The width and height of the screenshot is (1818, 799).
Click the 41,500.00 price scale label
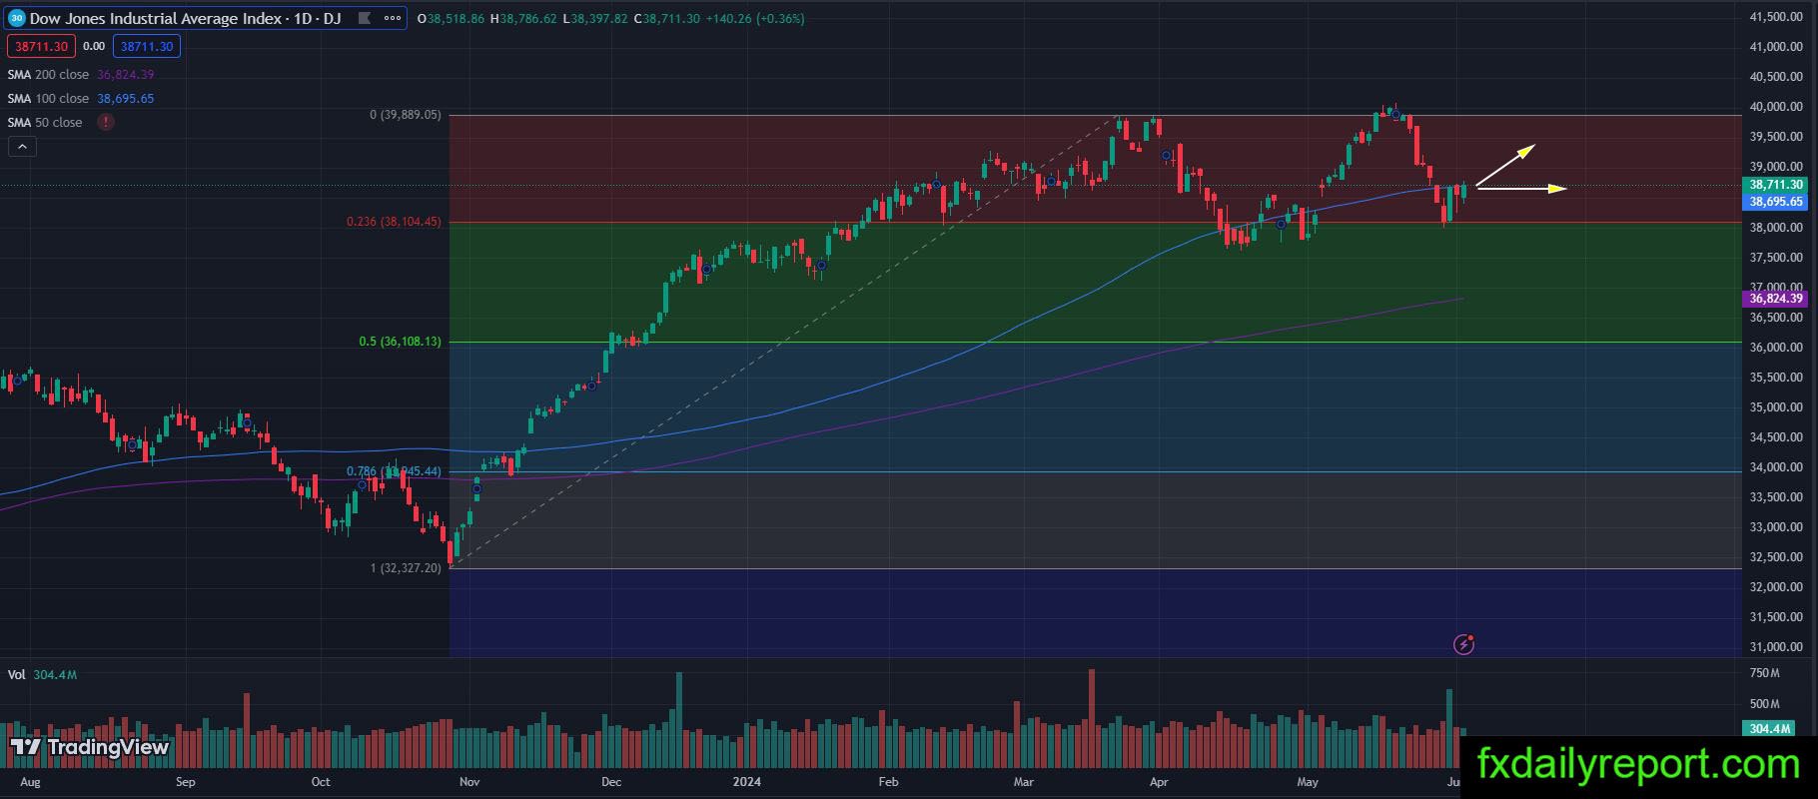click(1776, 17)
